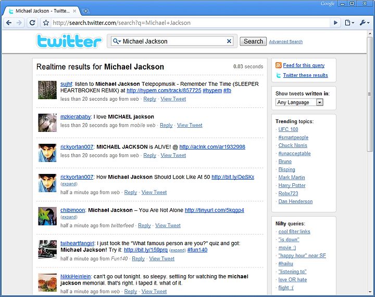Bookmark page with the star icon
375x297 pixels.
[46, 23]
